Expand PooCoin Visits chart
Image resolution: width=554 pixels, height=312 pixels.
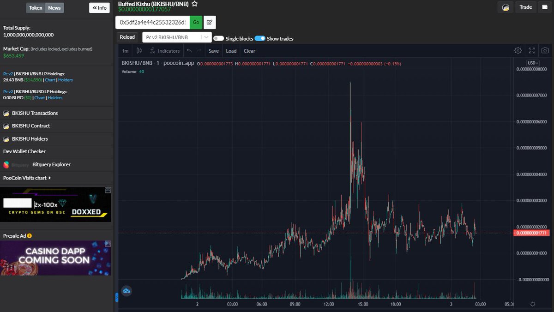click(x=27, y=178)
